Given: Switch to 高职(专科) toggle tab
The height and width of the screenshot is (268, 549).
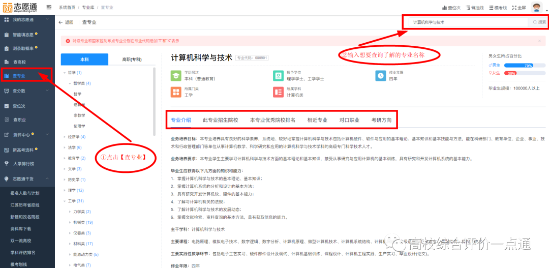Looking at the screenshot, I should (132, 59).
